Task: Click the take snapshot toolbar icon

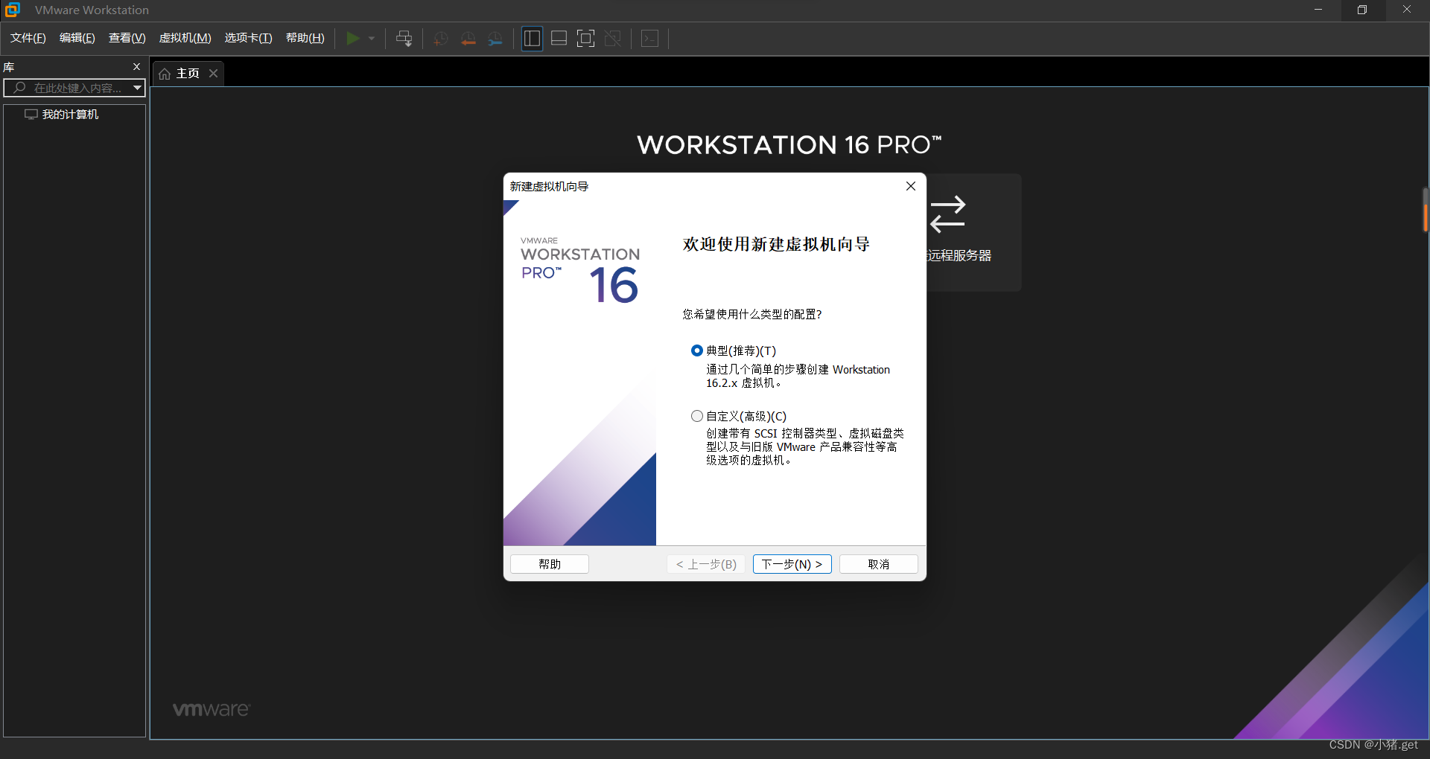Action: pos(440,39)
